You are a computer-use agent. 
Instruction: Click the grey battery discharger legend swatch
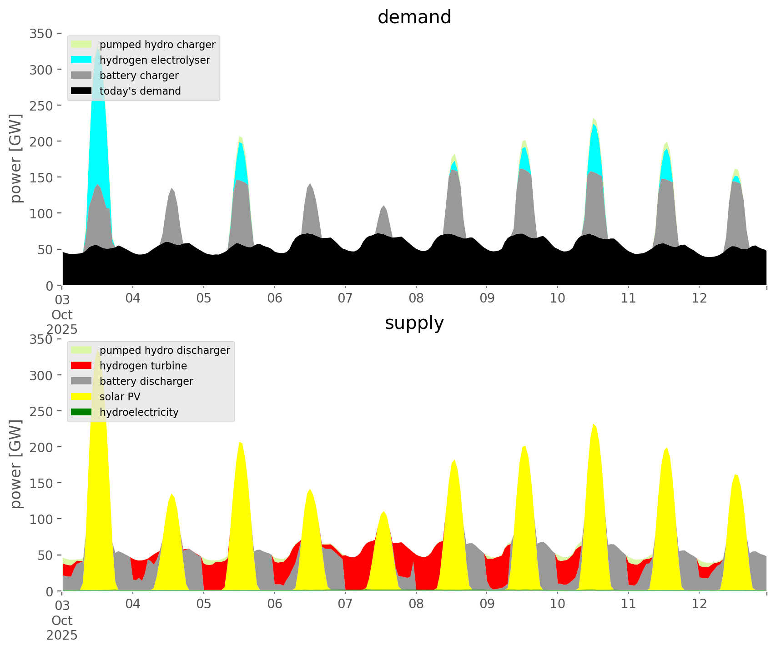pyautogui.click(x=81, y=381)
